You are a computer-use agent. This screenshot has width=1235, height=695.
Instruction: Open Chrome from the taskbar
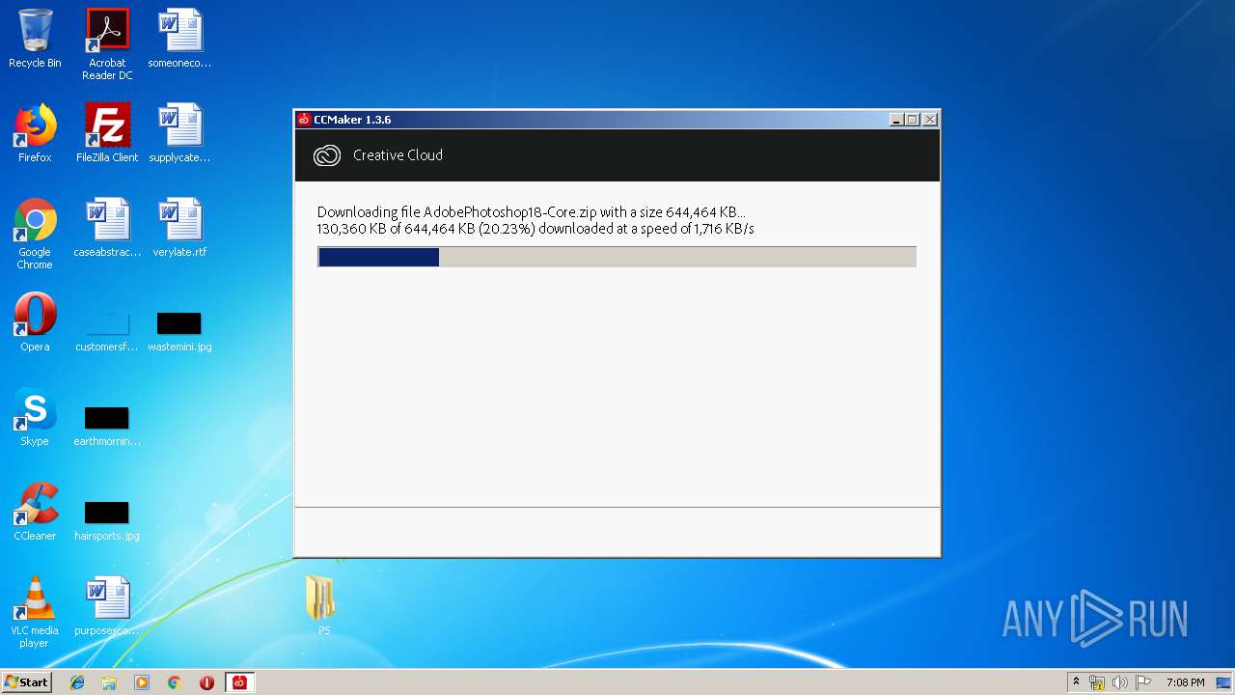click(174, 682)
